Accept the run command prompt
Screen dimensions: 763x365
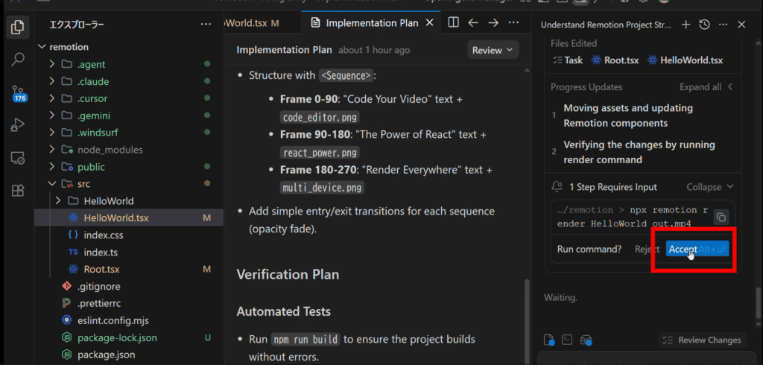point(683,249)
